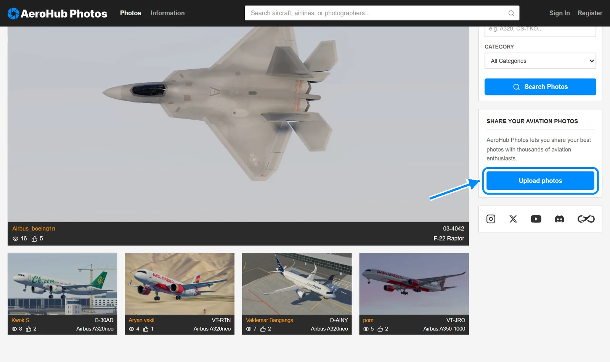Open the YouTube social icon
Screen dimensions: 610x362
(536, 219)
